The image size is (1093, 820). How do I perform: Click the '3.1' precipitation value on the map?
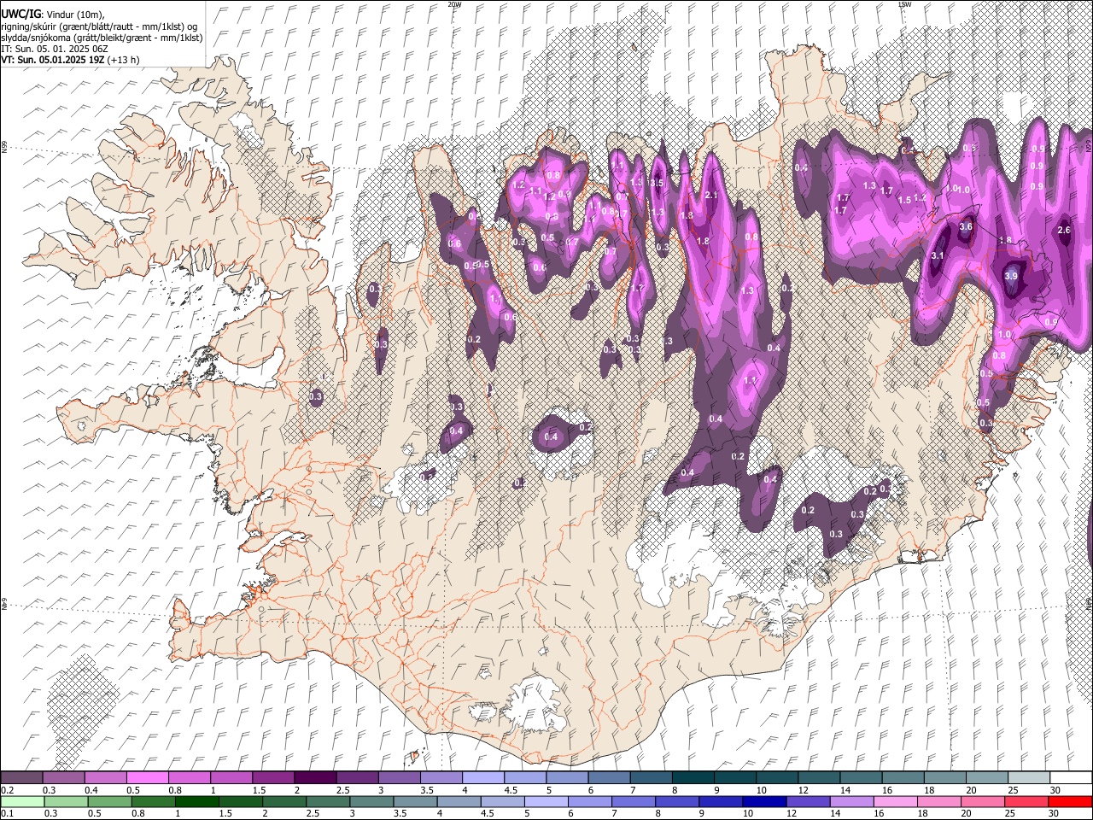pyautogui.click(x=937, y=255)
